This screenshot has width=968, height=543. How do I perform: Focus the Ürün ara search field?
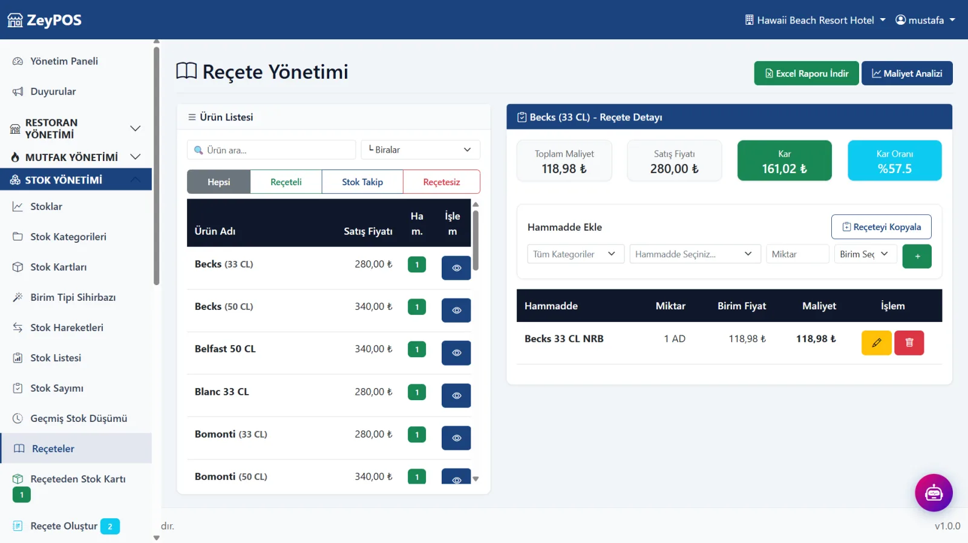[272, 150]
